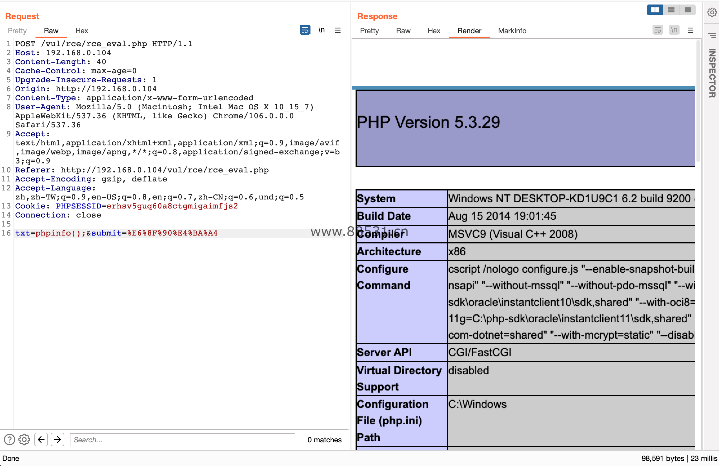Click the Upgrade-Insecure-Requests header
Viewport: 719px width, 466px height.
point(86,80)
